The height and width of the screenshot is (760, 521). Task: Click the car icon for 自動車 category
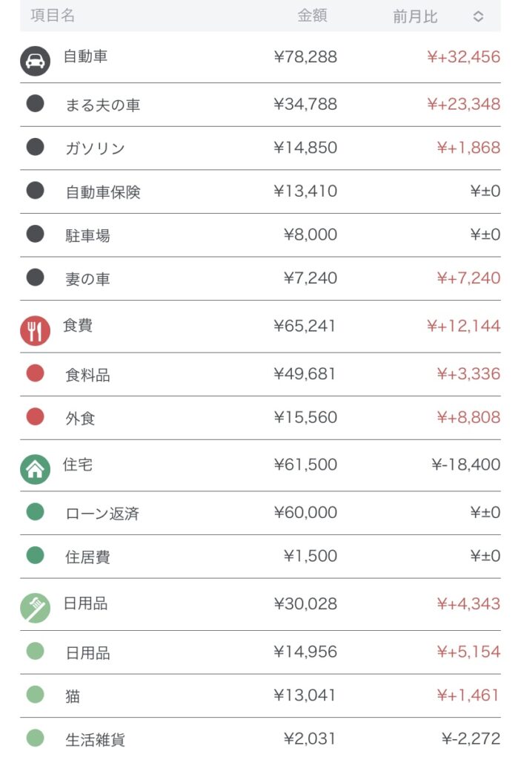coord(35,61)
